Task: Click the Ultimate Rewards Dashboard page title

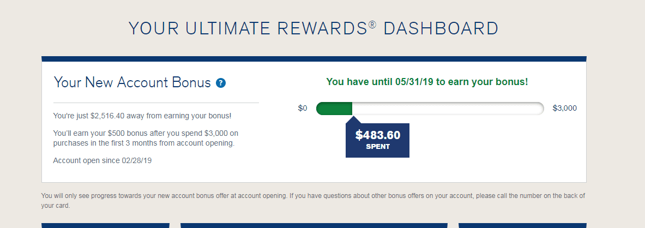Action: click(314, 28)
